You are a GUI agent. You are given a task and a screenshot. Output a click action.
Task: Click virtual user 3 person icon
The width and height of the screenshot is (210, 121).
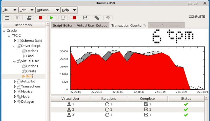coord(69,115)
